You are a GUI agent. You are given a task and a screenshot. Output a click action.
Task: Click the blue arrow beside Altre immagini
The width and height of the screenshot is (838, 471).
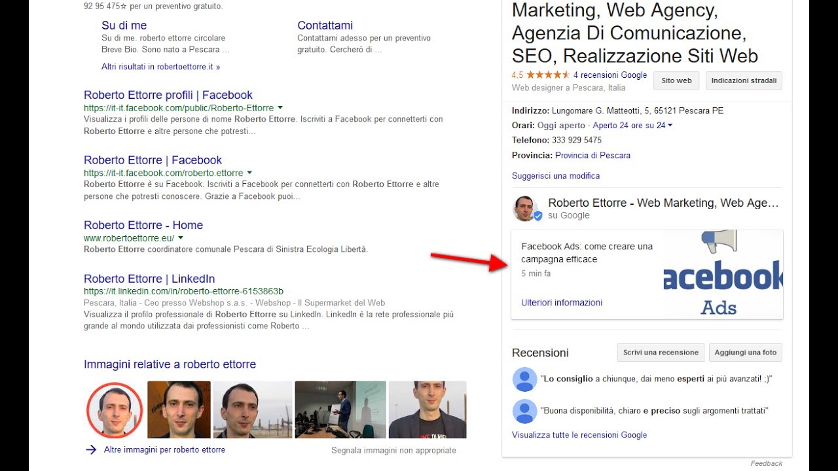click(x=91, y=449)
